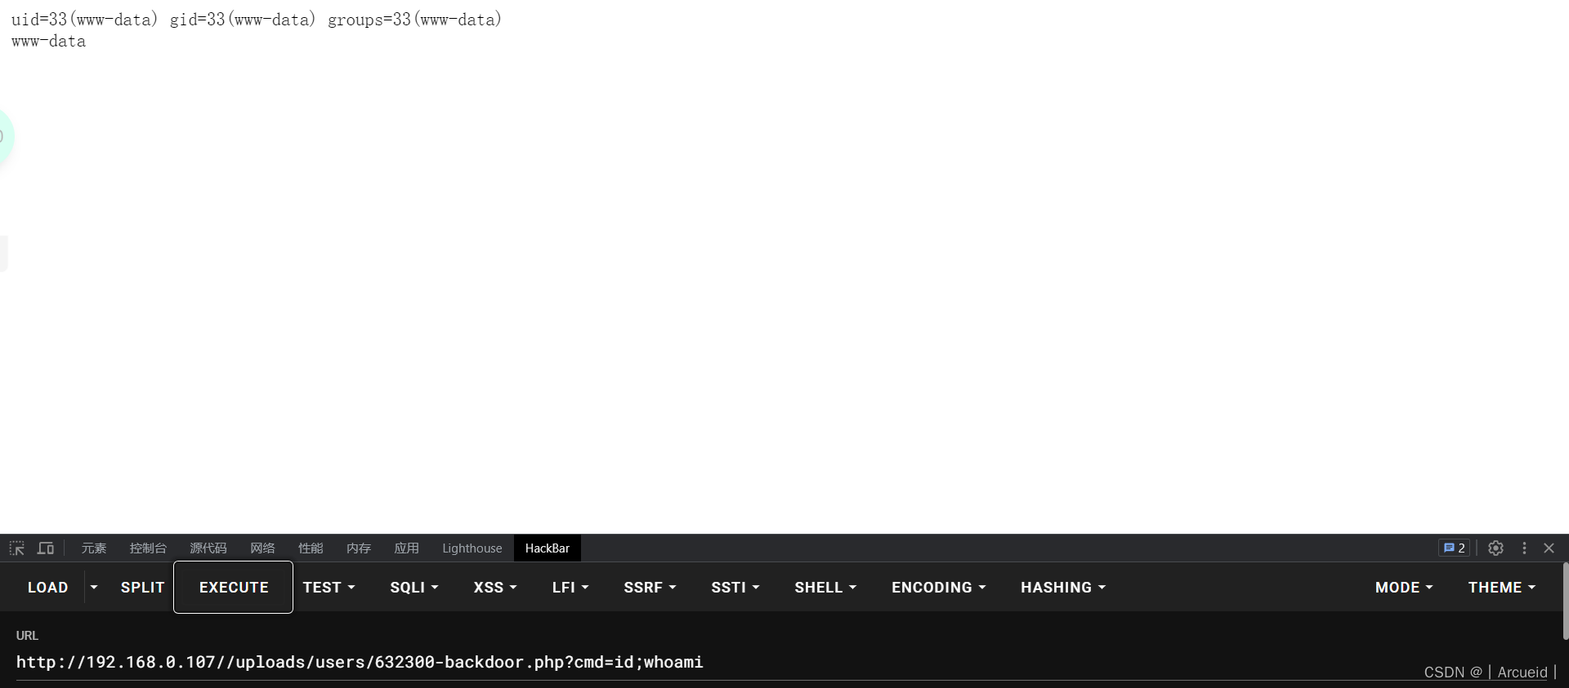Select the HackBar tab
1569x688 pixels.
point(548,548)
